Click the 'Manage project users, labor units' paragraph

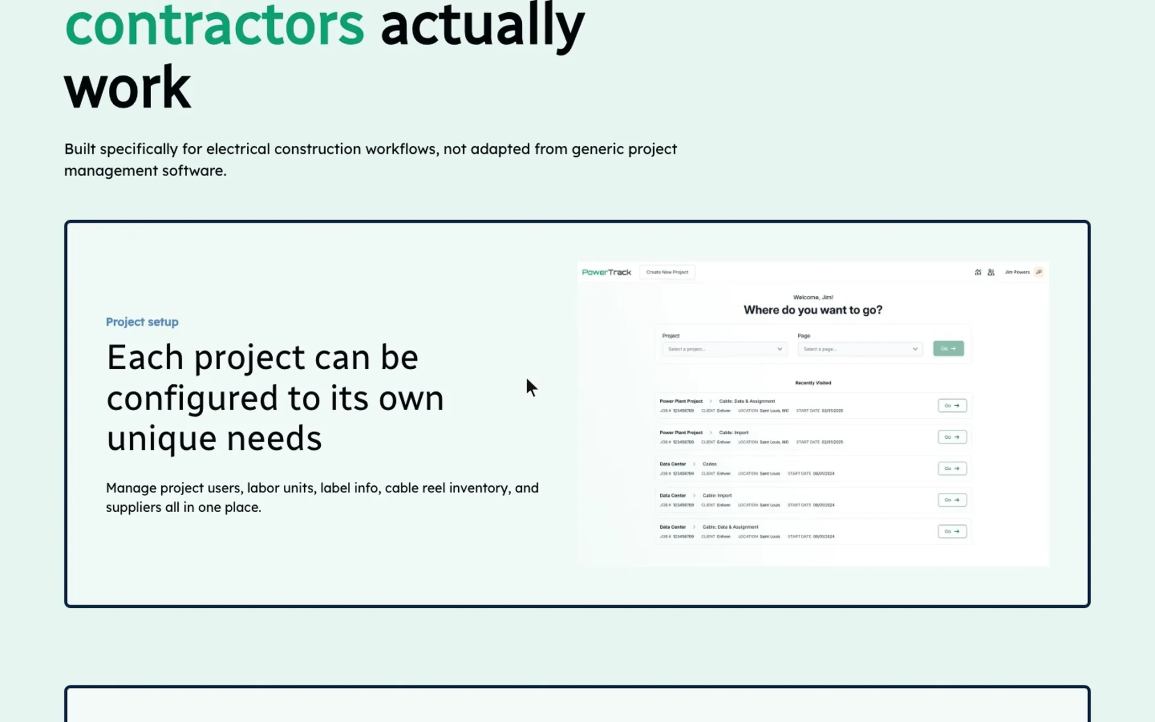[x=322, y=497]
